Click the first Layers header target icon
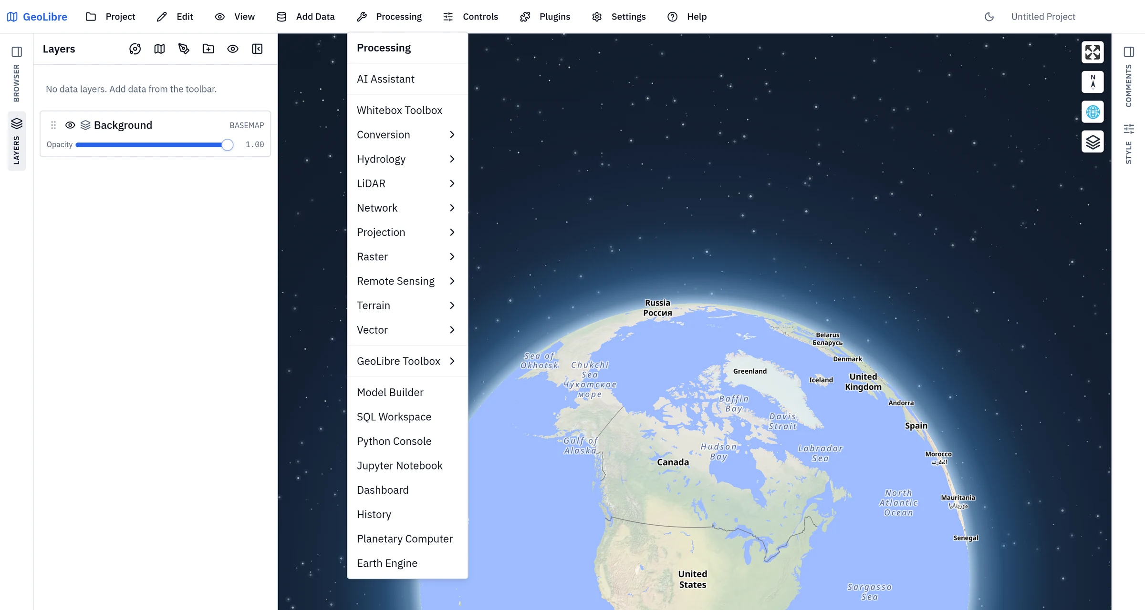The image size is (1145, 610). pos(135,49)
